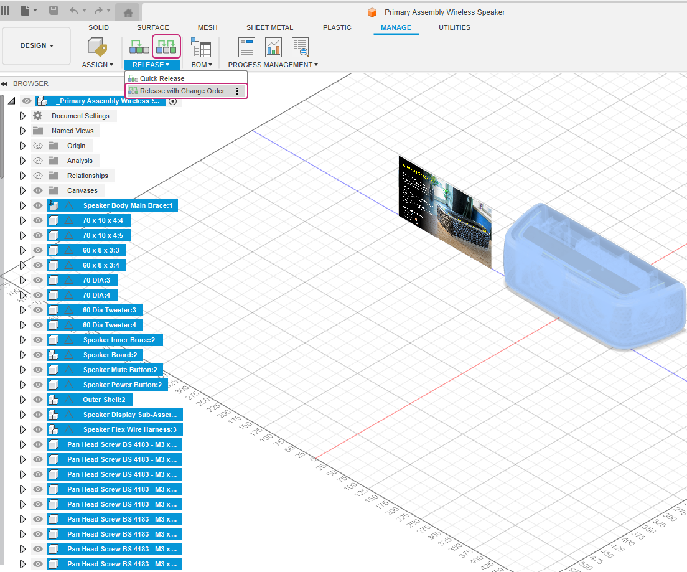This screenshot has width=687, height=572.
Task: Hide the Canvases folder
Action: click(x=38, y=190)
